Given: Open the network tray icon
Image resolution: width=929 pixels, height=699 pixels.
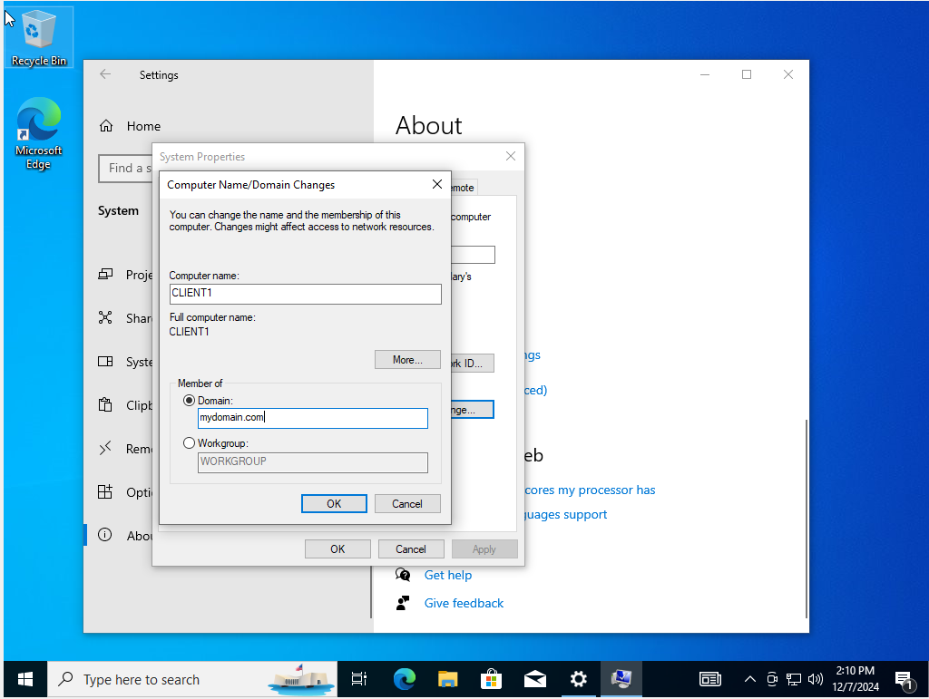Looking at the screenshot, I should pyautogui.click(x=794, y=679).
